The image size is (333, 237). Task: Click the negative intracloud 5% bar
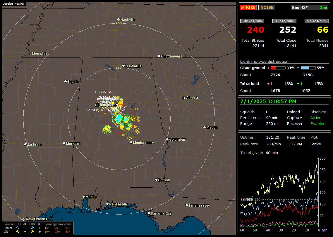pyautogui.click(x=308, y=84)
